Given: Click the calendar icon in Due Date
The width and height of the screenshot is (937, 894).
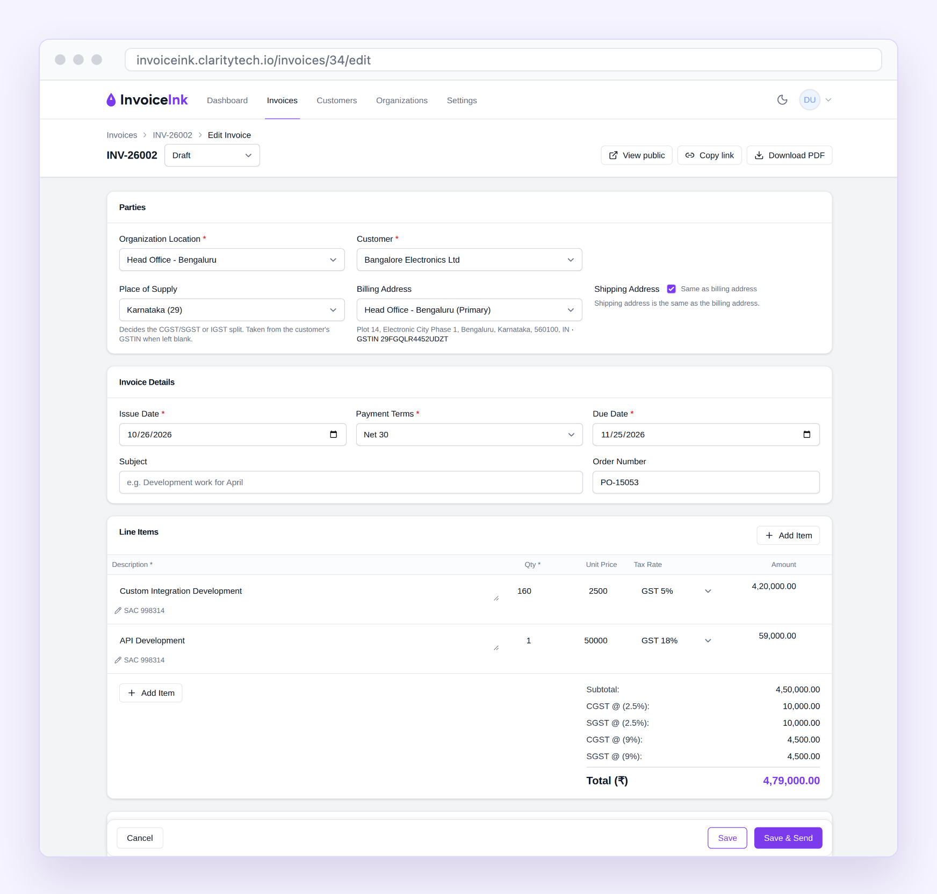Looking at the screenshot, I should click(x=806, y=435).
